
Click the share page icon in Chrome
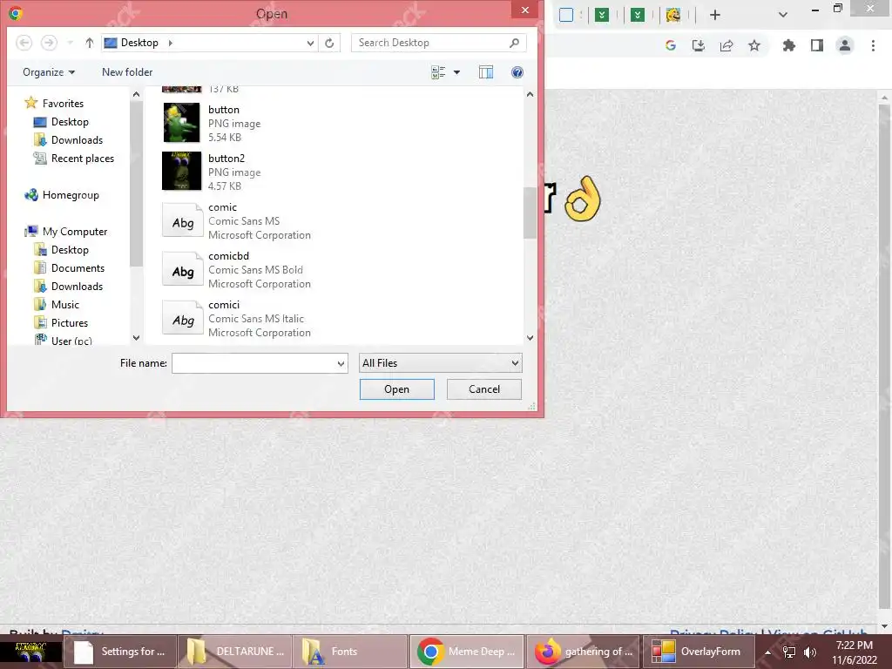(x=726, y=45)
